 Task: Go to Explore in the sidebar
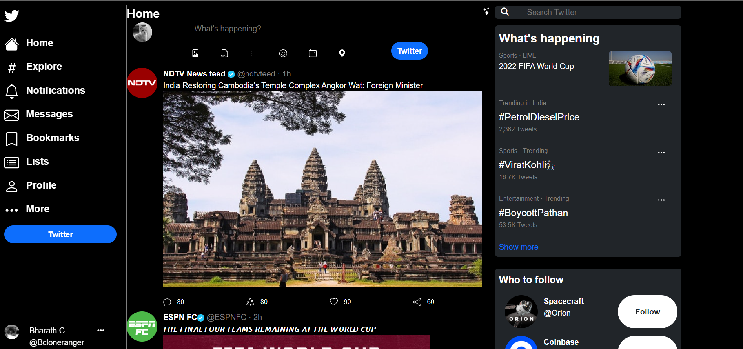(x=44, y=66)
